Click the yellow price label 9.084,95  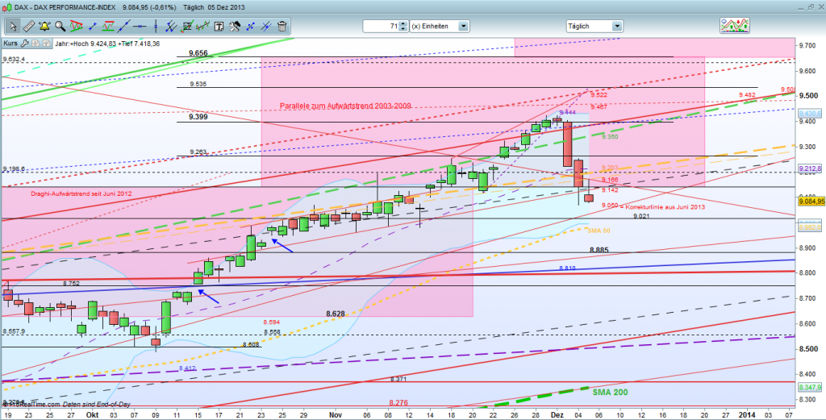[810, 202]
